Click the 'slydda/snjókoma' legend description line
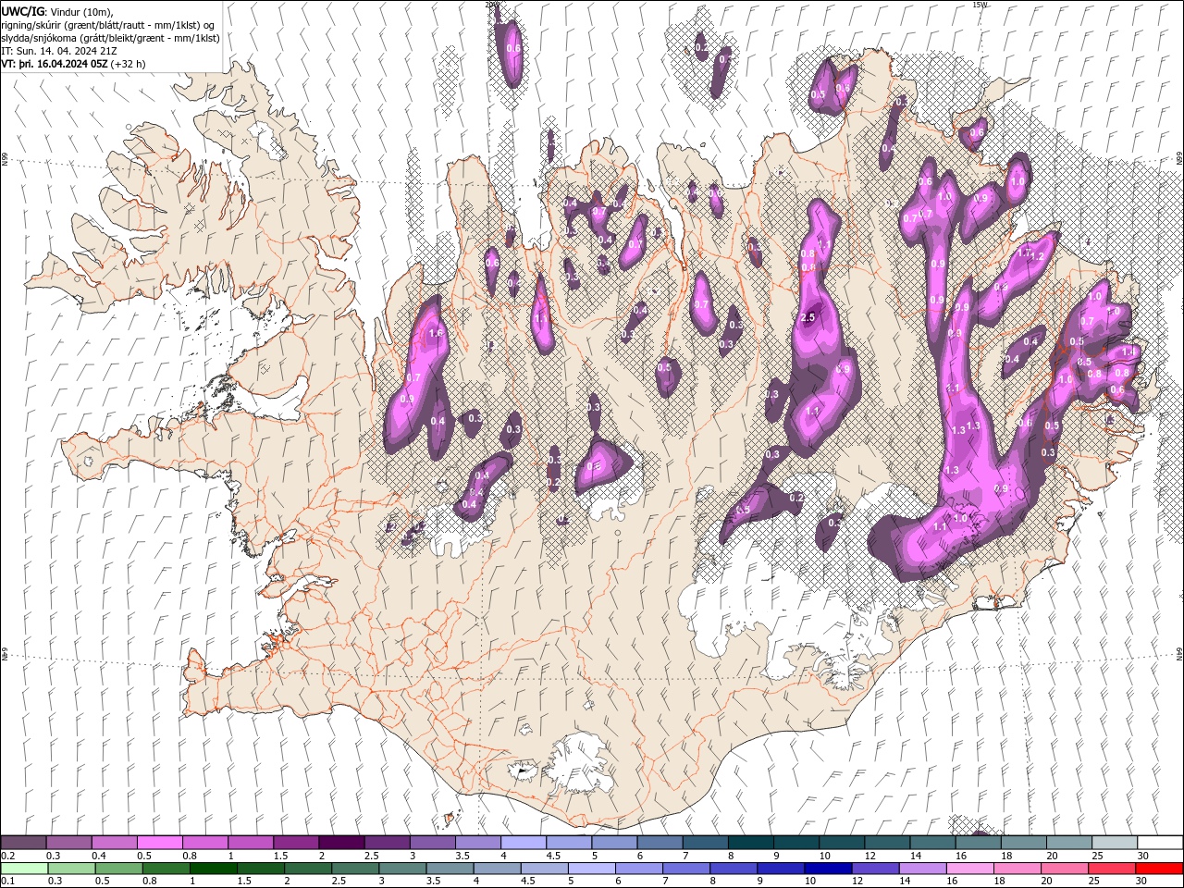The height and width of the screenshot is (888, 1184). [x=111, y=38]
